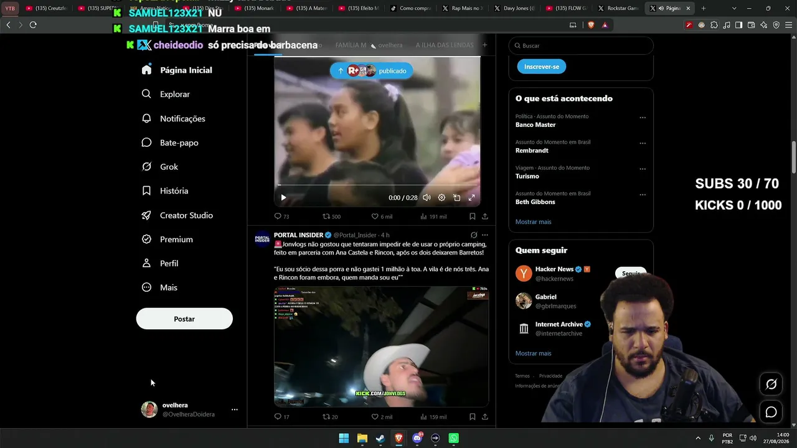Image resolution: width=797 pixels, height=448 pixels.
Task: Show new posts via publicado pill
Action: coord(371,71)
